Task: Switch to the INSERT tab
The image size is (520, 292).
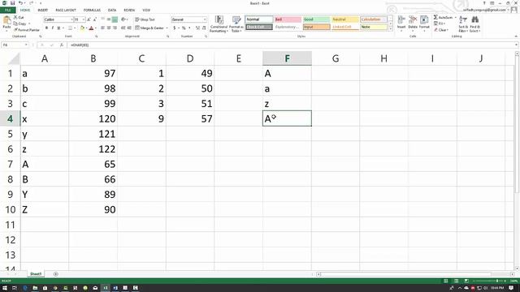Action: point(43,11)
